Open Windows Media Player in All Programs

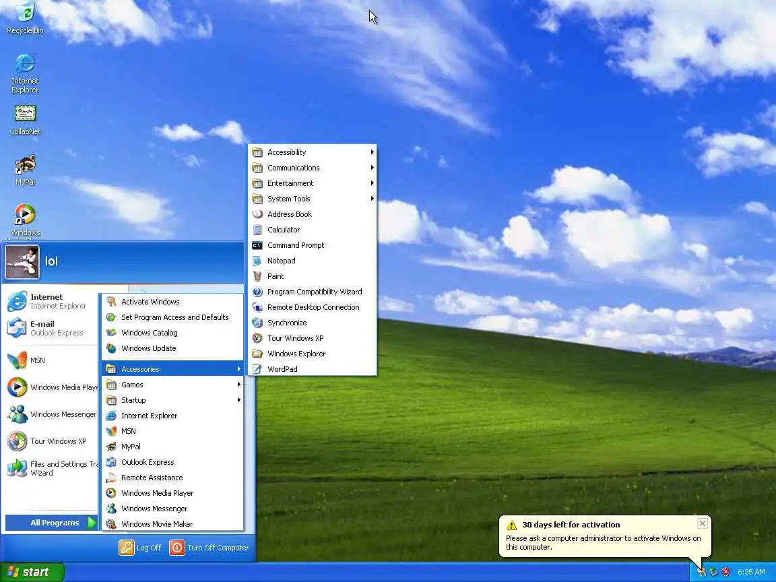172,493
